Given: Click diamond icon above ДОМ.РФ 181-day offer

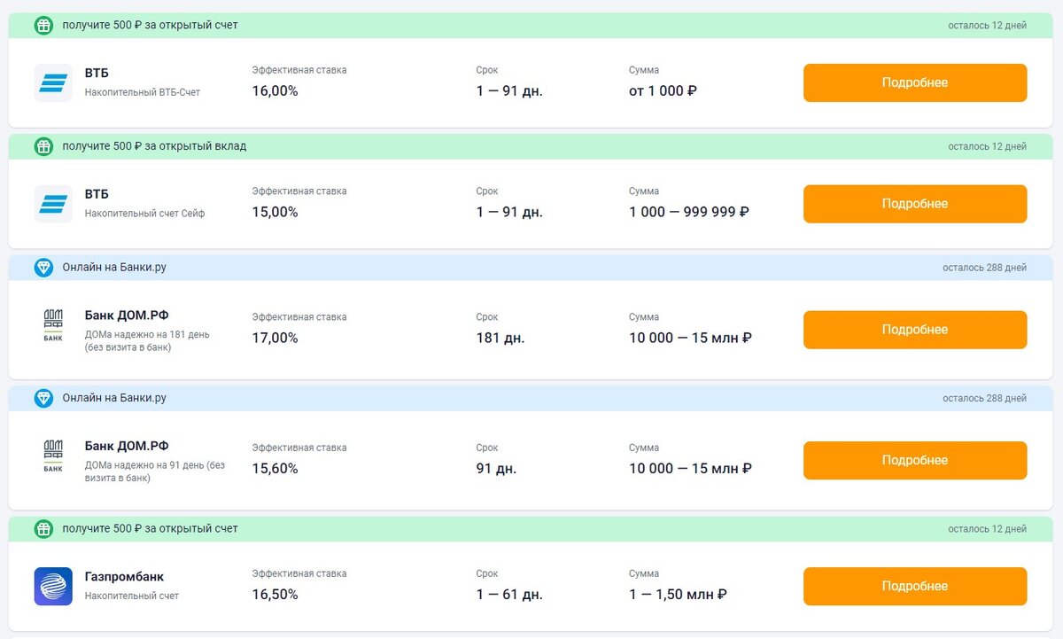Looking at the screenshot, I should pos(43,268).
